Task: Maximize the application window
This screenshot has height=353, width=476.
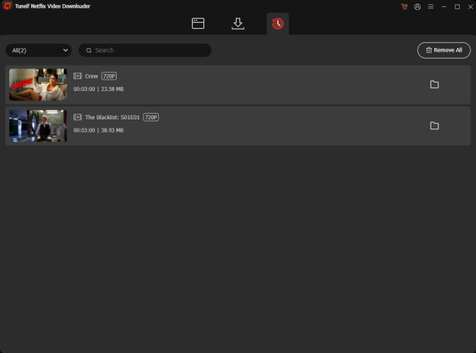Action: pos(457,6)
